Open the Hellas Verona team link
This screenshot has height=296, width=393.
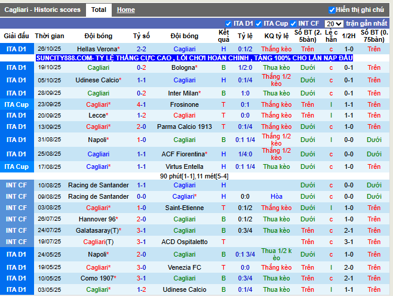click(x=97, y=49)
